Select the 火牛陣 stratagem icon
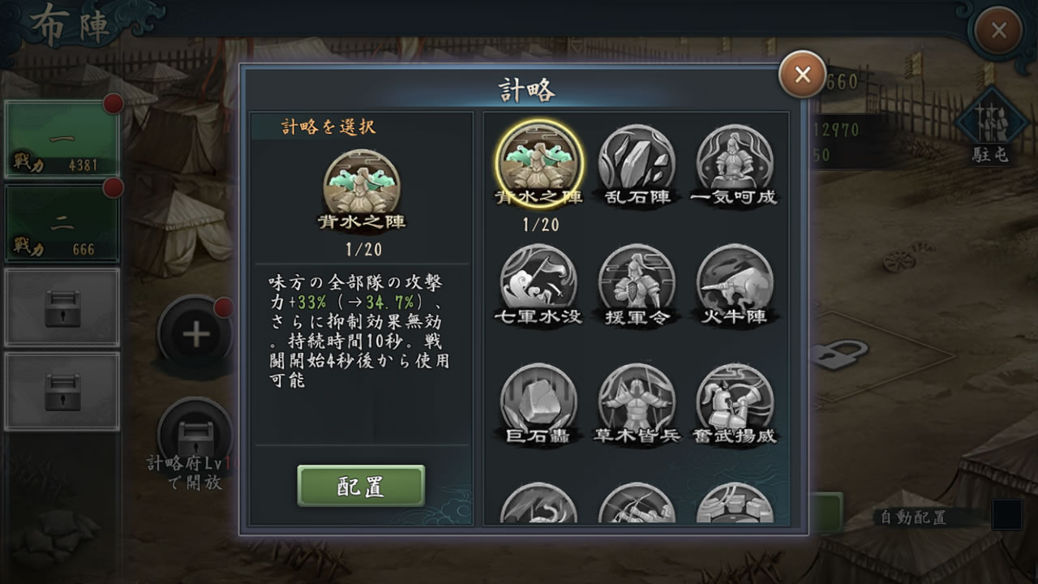 click(x=734, y=282)
